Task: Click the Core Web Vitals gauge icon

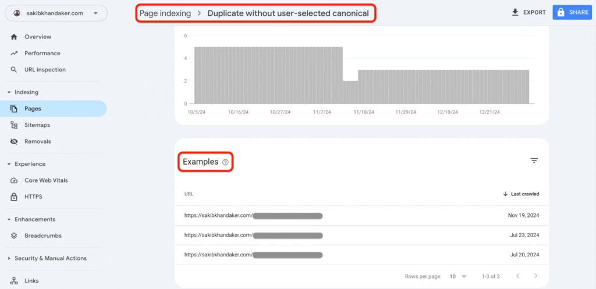Action: tap(14, 180)
